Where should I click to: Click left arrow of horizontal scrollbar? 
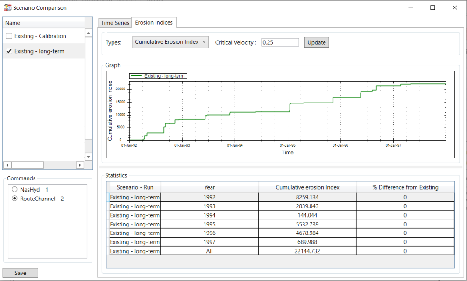(x=7, y=165)
